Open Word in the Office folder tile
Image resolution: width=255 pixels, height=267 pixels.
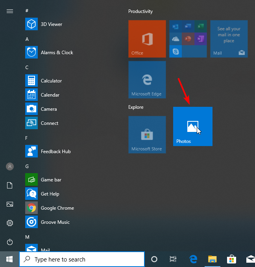pyautogui.click(x=188, y=26)
